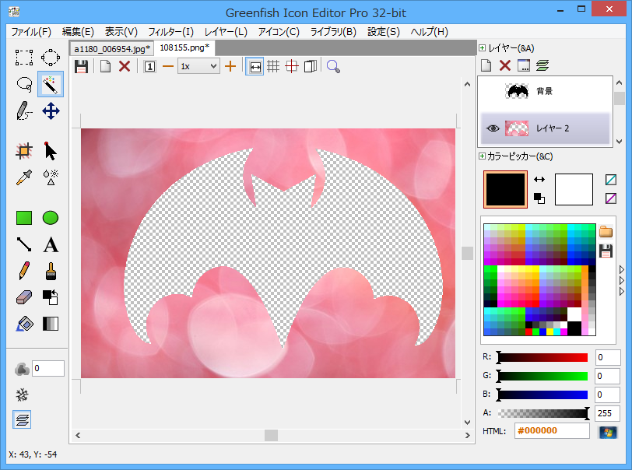Select the Magic Wand tool
632x470 pixels.
pyautogui.click(x=51, y=84)
